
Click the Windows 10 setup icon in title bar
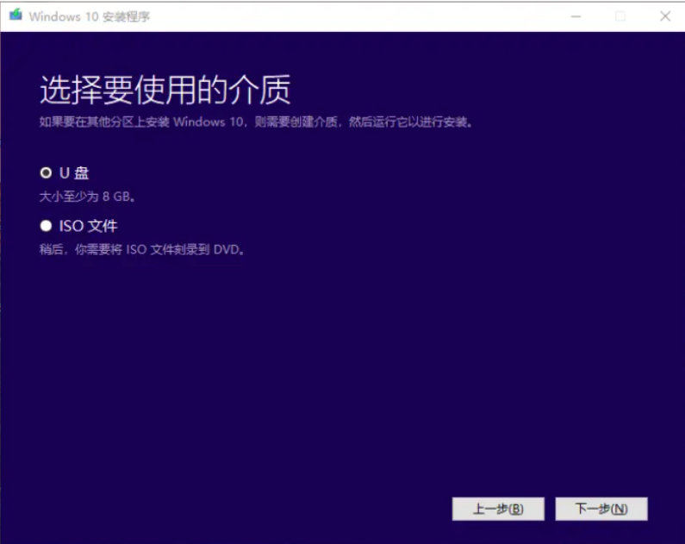click(x=16, y=16)
